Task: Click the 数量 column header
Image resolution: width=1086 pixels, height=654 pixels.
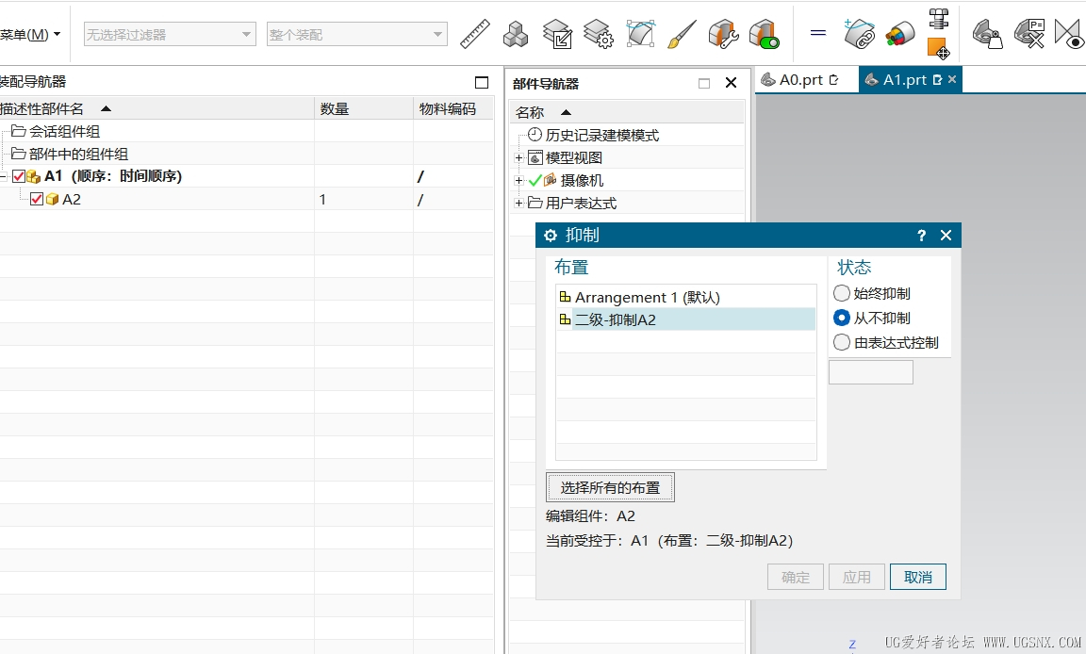Action: 364,108
